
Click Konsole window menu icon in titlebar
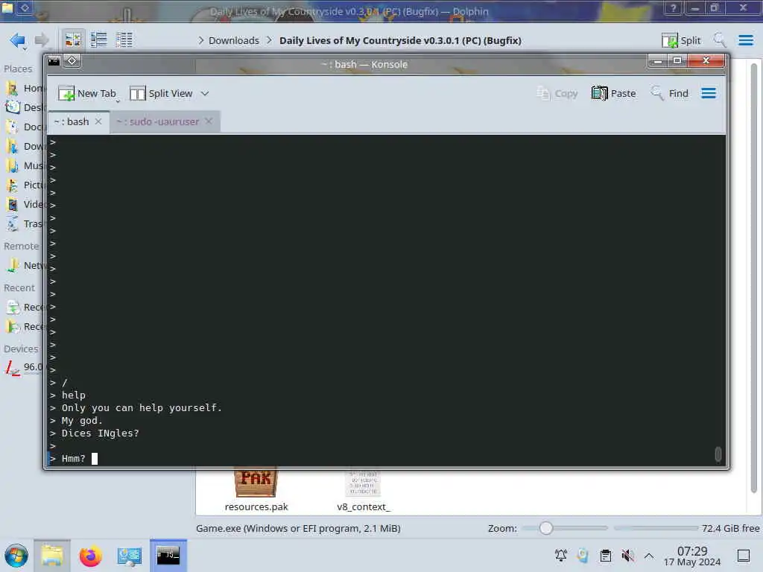click(54, 61)
